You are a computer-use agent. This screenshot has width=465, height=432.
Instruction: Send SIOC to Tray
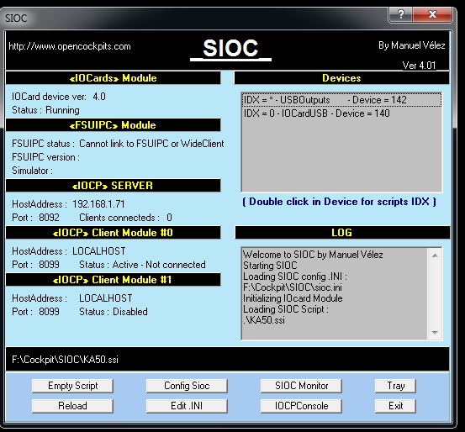point(395,386)
